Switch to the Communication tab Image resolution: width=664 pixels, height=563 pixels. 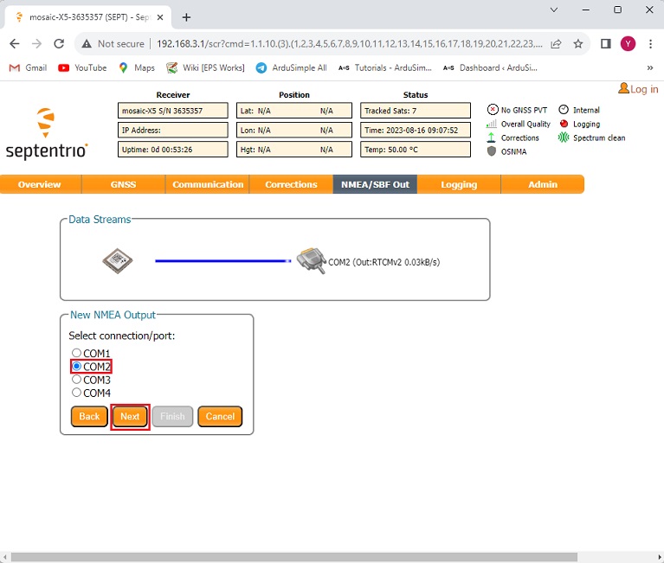pos(208,184)
